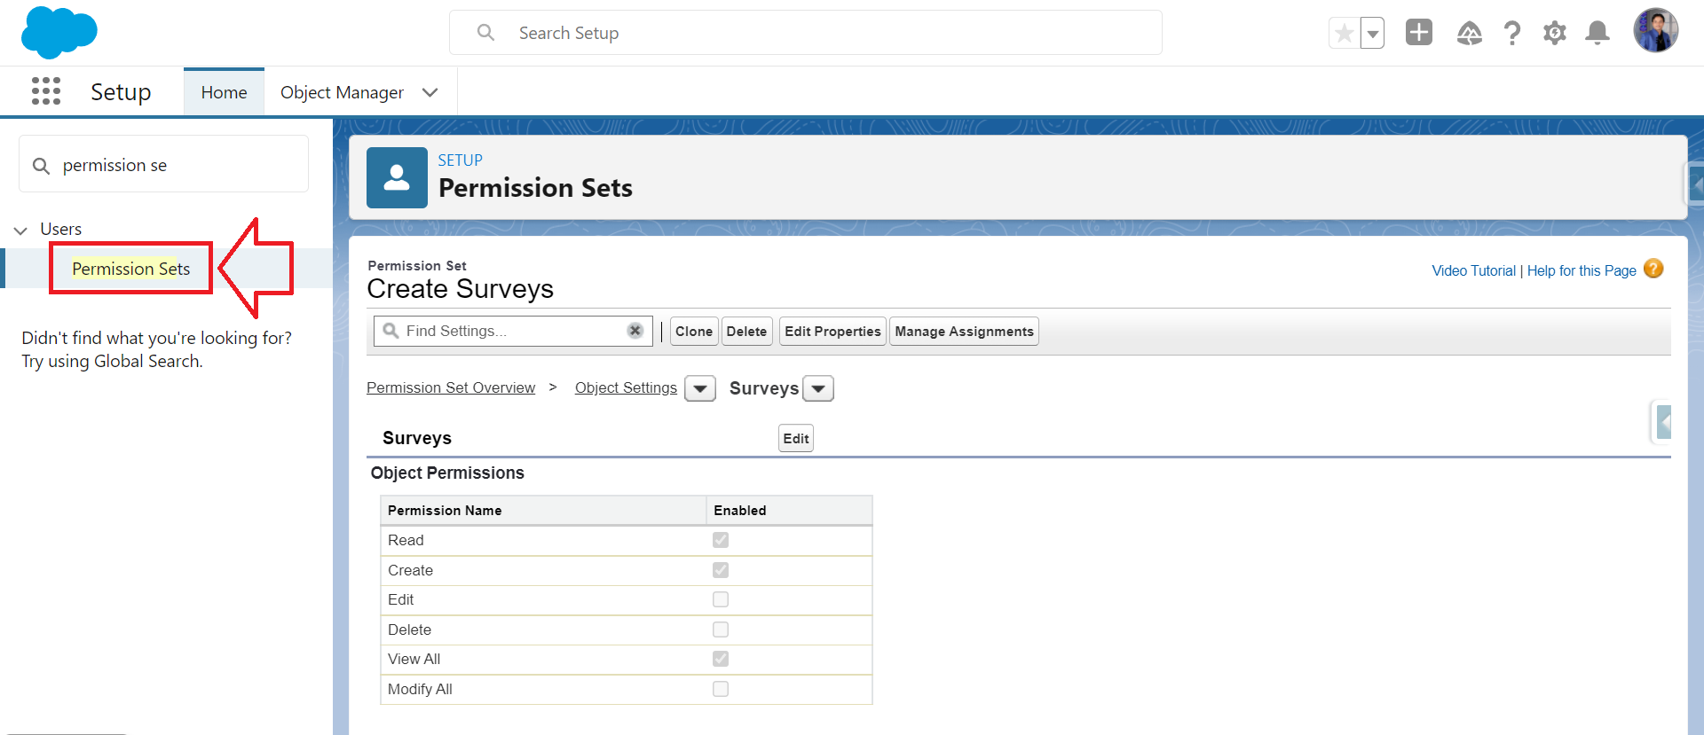The height and width of the screenshot is (735, 1704).
Task: Click the Create Surveys heading
Action: click(460, 289)
